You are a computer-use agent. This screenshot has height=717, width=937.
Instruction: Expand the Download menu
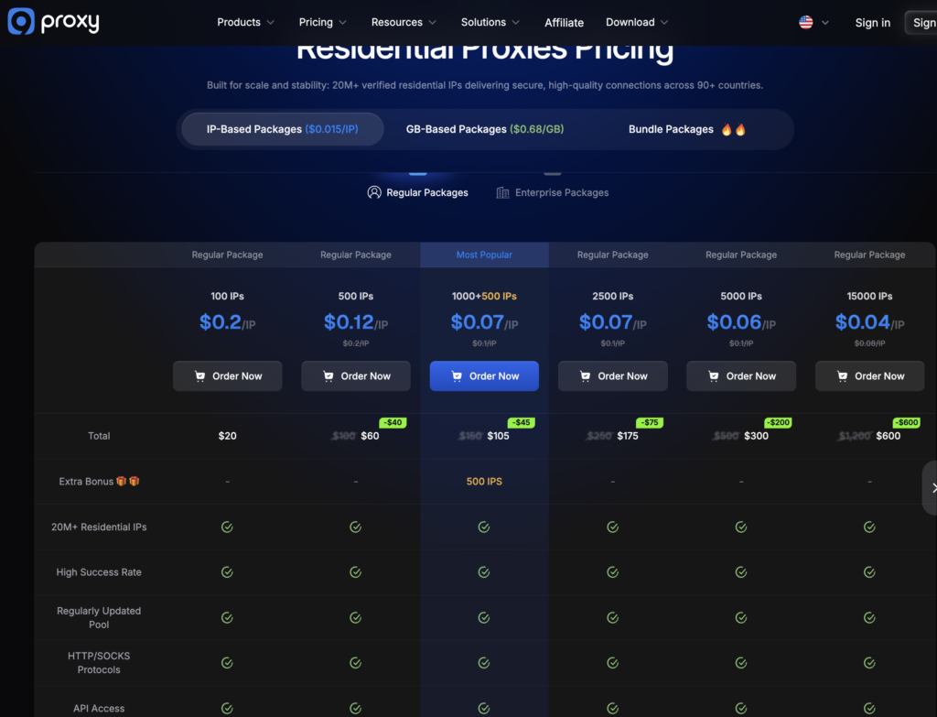tap(637, 22)
